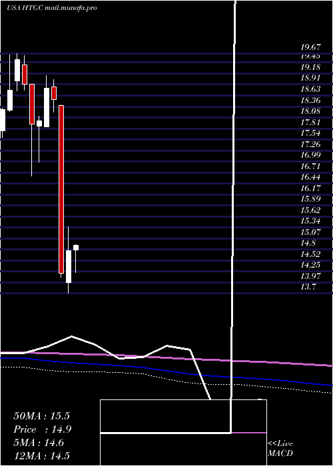Click the pink moving average line
The image size is (333, 466).
coord(166,357)
